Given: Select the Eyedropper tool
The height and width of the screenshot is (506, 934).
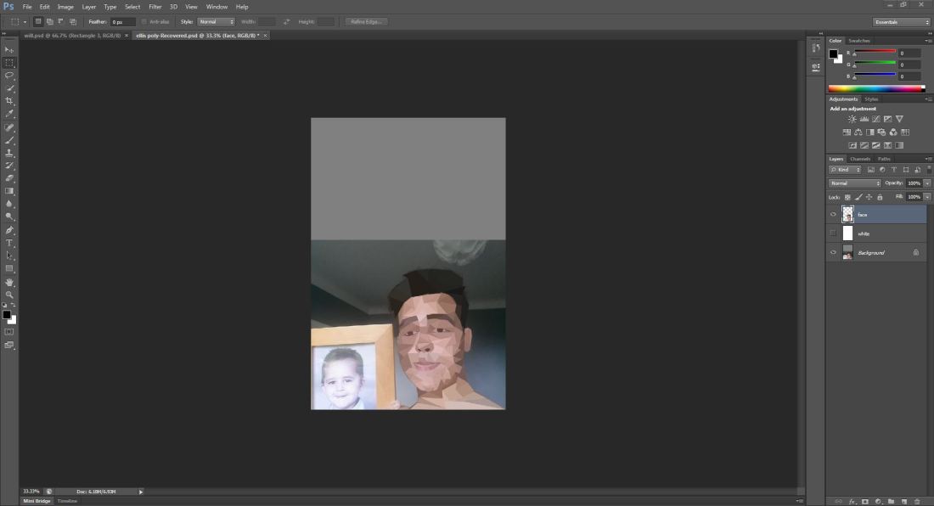Looking at the screenshot, I should [9, 114].
